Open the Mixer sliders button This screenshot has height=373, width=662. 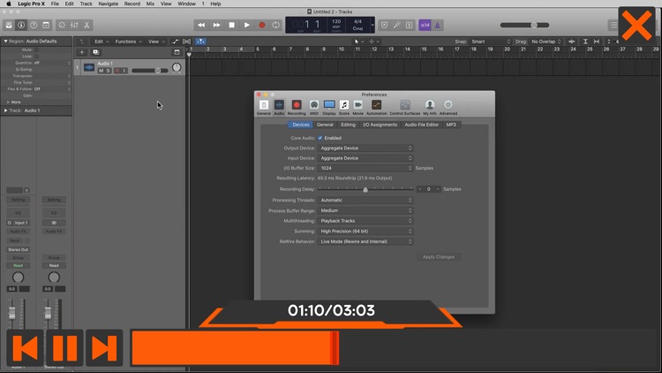tap(74, 25)
